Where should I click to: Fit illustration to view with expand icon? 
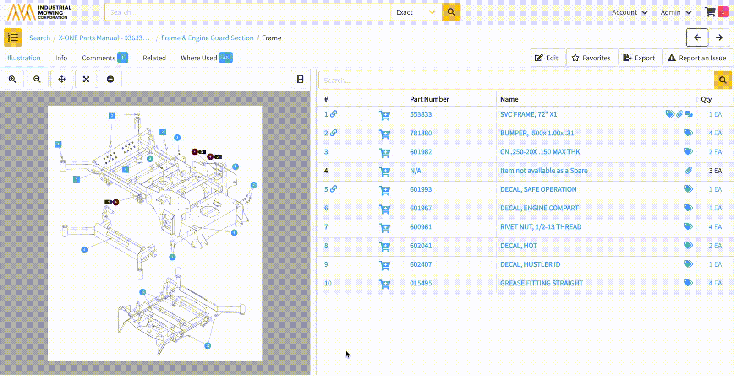[x=86, y=79]
